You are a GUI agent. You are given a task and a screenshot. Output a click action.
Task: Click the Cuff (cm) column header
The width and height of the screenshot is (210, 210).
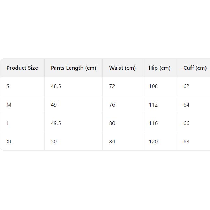click(x=195, y=68)
